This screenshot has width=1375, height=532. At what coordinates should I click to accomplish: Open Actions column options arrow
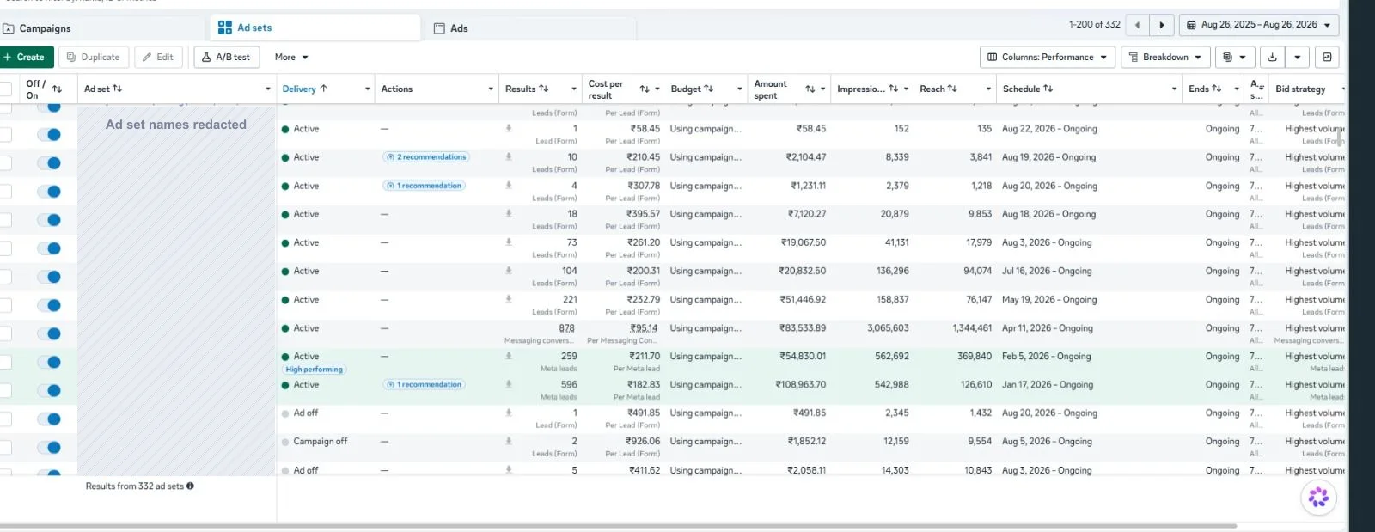pyautogui.click(x=491, y=89)
